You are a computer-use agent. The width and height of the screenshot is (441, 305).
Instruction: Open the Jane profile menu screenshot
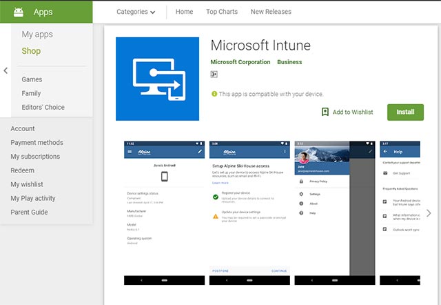tap(335, 213)
